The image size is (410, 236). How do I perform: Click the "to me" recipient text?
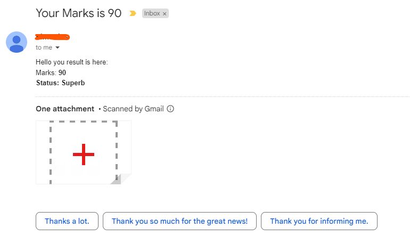44,47
